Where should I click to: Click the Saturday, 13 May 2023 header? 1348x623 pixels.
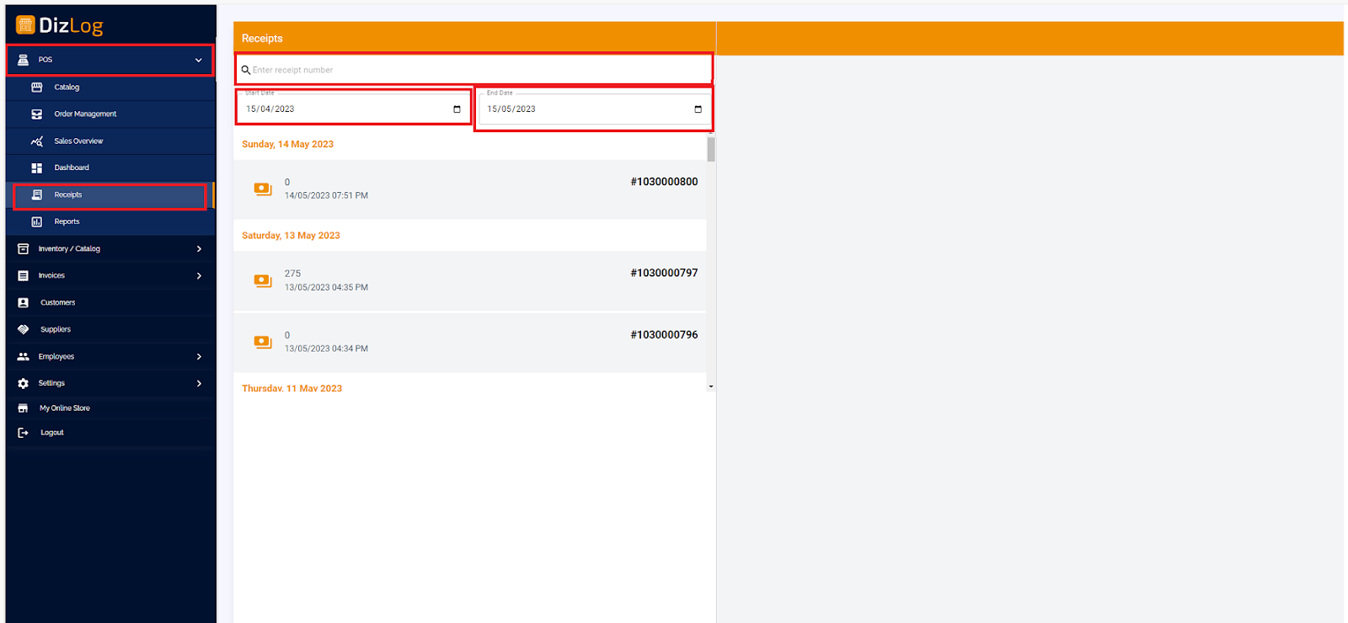click(x=291, y=236)
